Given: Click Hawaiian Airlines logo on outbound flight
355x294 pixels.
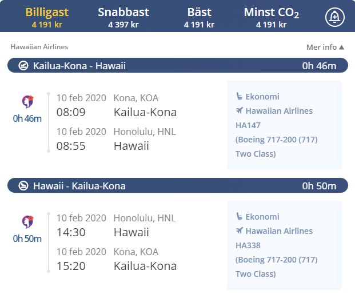Looking at the screenshot, I should pos(27,101).
